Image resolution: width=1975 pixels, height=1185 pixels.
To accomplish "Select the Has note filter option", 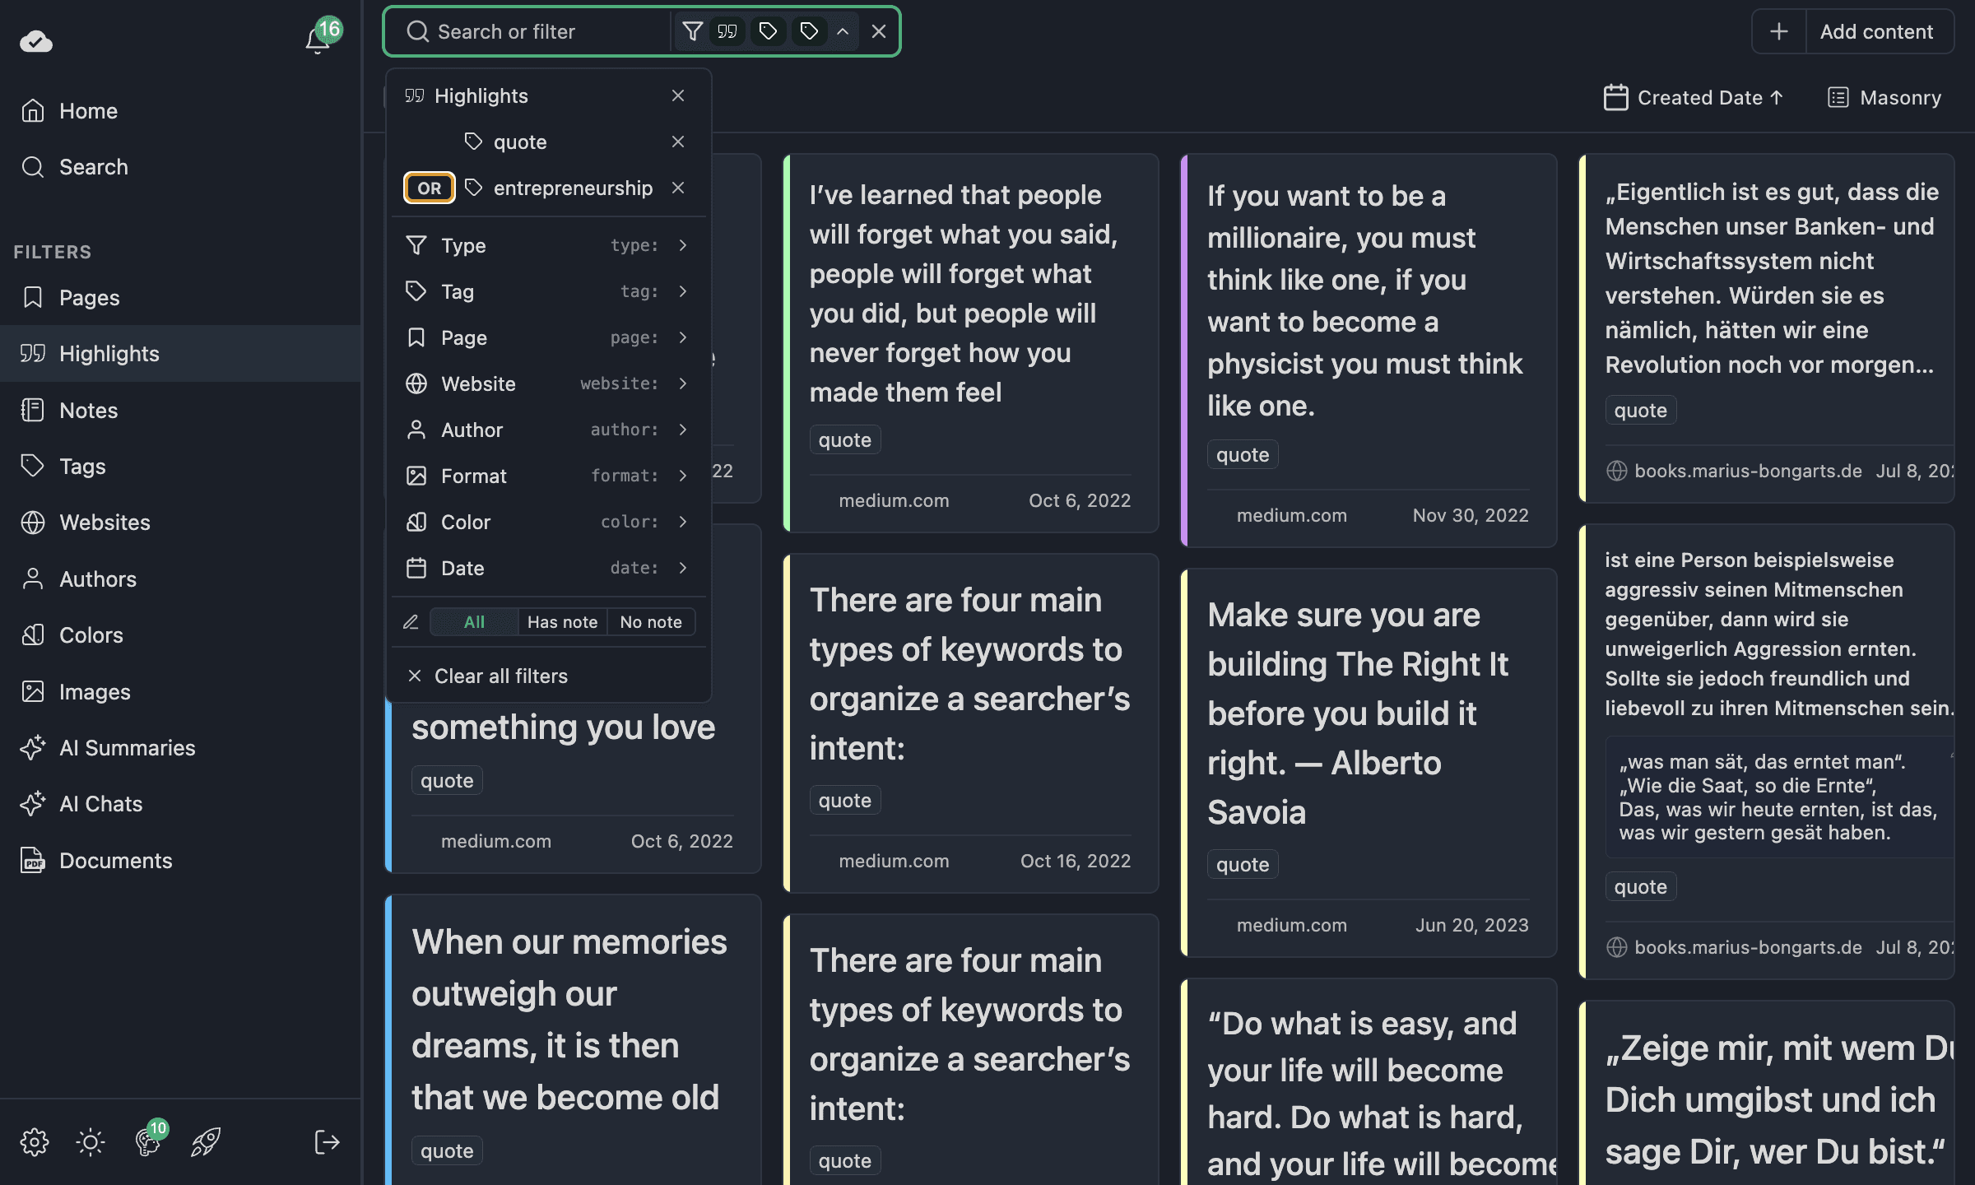I will 562,622.
